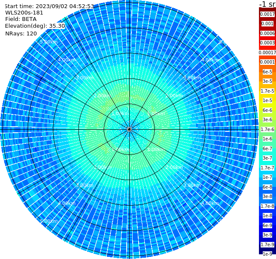Click the 1.7e-7 colorbar label

267,168
